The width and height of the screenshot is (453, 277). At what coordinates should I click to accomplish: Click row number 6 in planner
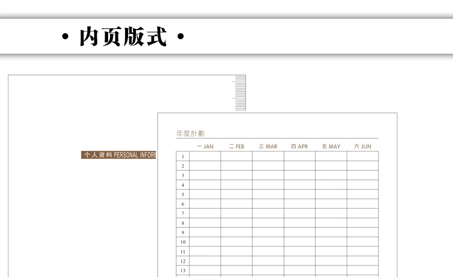(182, 204)
